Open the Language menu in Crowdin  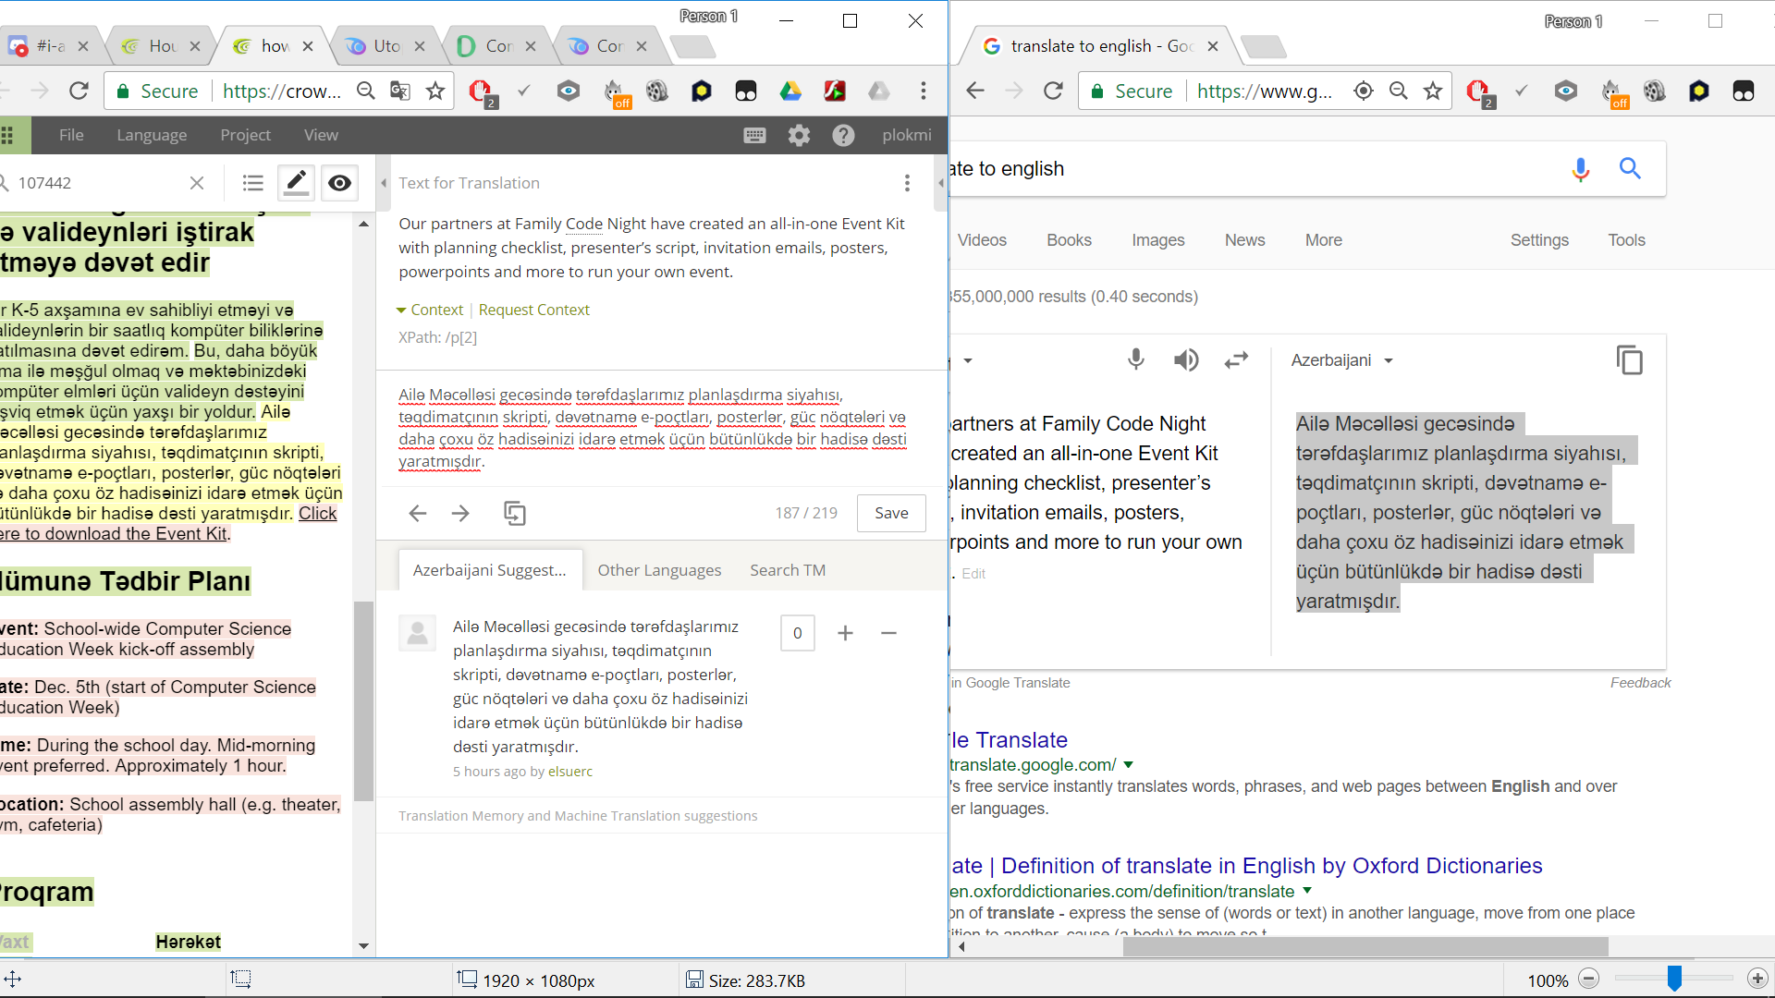click(x=152, y=135)
